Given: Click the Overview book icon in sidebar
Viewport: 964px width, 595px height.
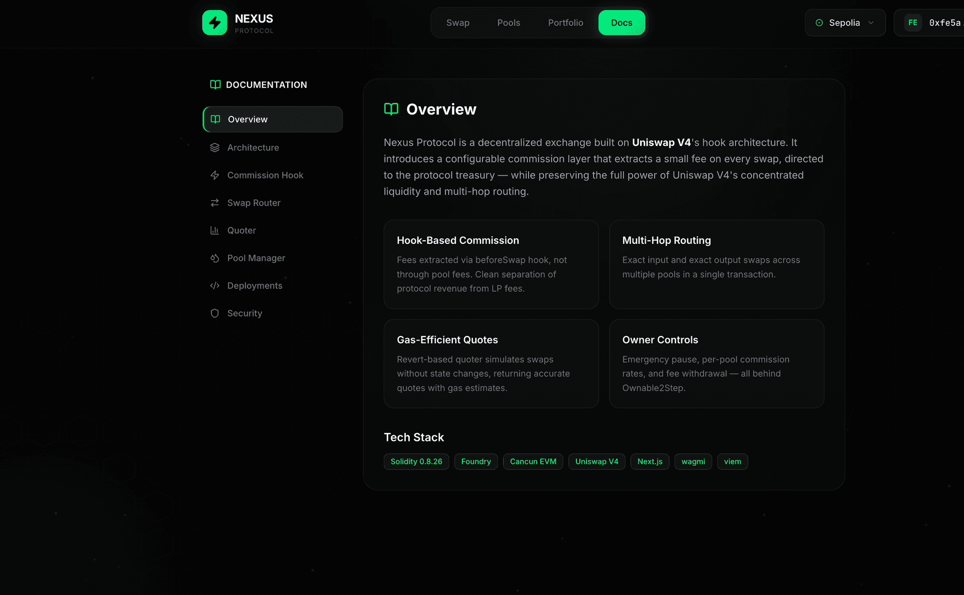Looking at the screenshot, I should [215, 119].
